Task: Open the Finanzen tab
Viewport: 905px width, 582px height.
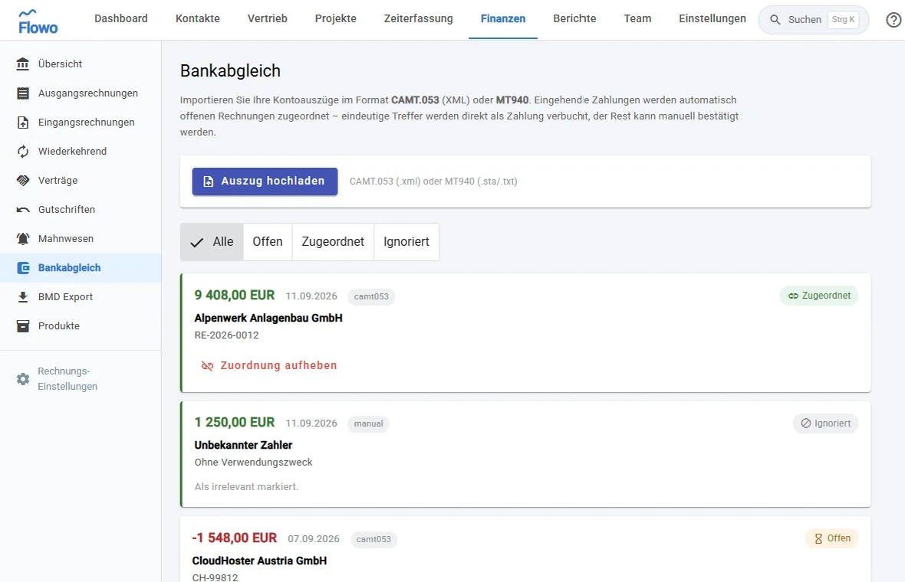Action: 502,19
